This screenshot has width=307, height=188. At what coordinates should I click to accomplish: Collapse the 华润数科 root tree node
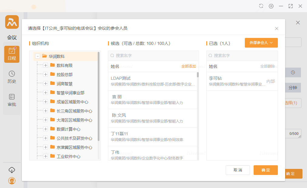tap(38, 56)
